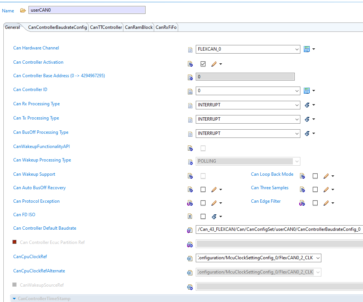Screen dimensions: 363x302
Task: Click the red marker beside Can Controller Ecuc Partition Ref
Action: pyautogui.click(x=14, y=242)
